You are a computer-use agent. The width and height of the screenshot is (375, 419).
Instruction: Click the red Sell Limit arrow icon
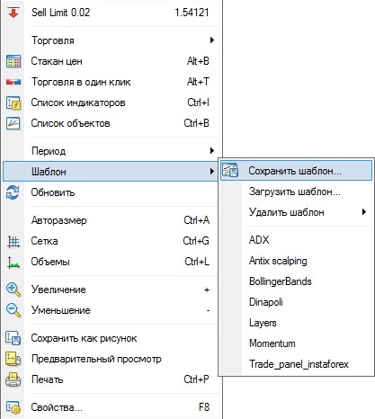coord(13,13)
